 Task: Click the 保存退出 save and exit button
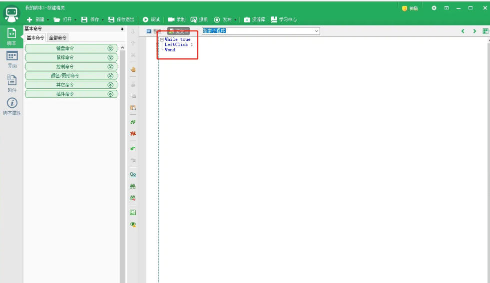[121, 19]
